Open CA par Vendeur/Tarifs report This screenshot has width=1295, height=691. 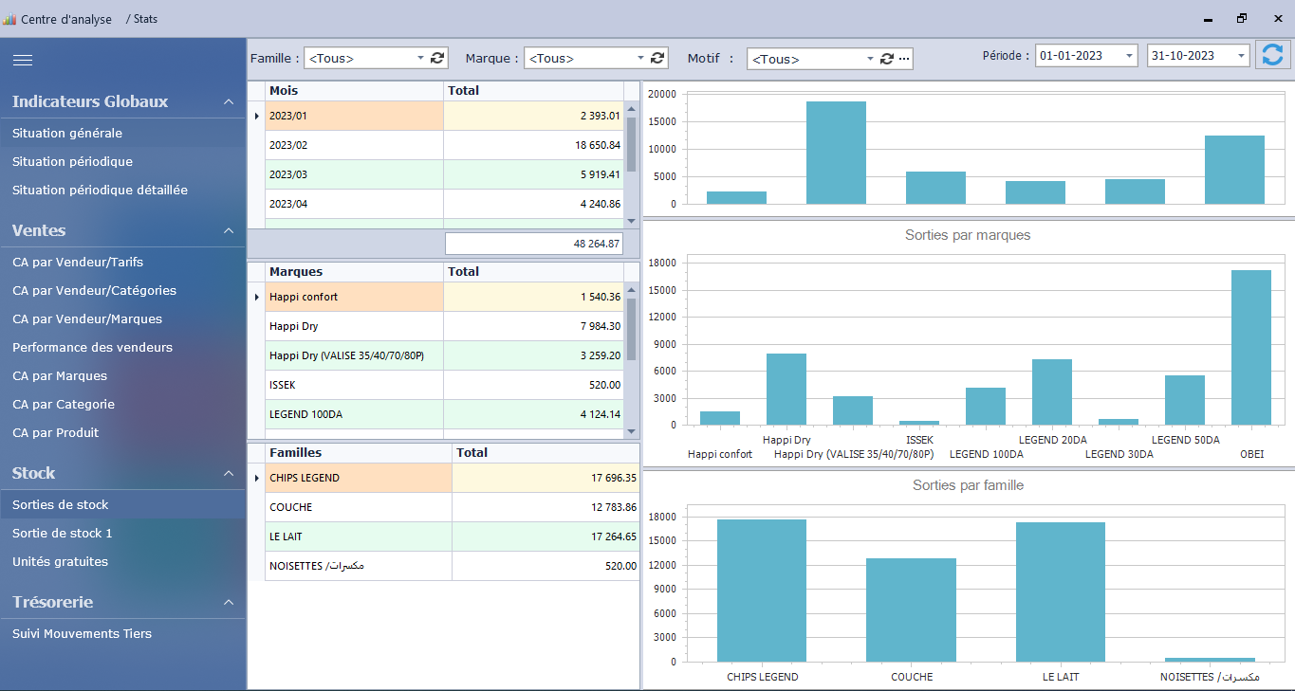[x=78, y=263]
